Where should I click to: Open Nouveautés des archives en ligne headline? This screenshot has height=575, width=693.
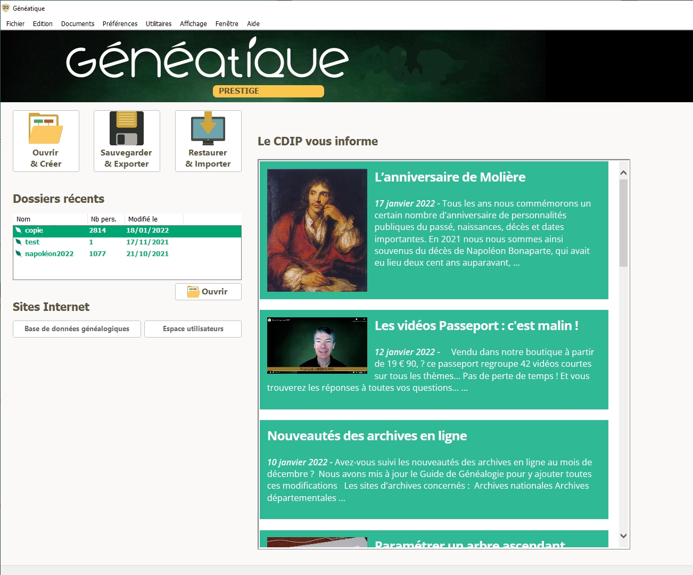(x=367, y=436)
